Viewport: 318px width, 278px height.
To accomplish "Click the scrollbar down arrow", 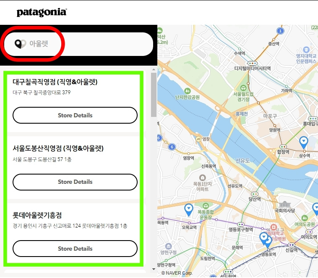I will click(154, 269).
